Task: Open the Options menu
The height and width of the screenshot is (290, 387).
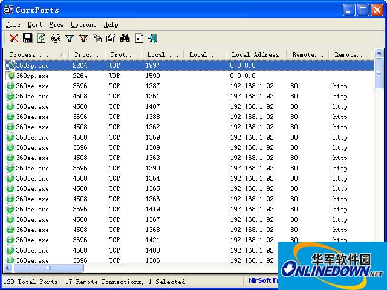Action: click(x=83, y=24)
